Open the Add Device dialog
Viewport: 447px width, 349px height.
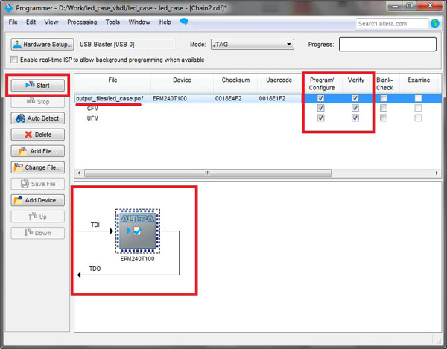[38, 200]
